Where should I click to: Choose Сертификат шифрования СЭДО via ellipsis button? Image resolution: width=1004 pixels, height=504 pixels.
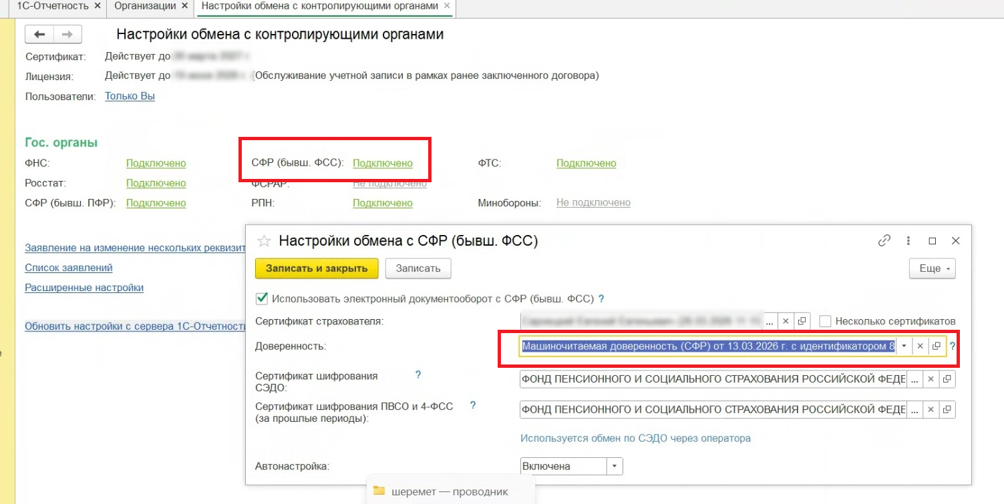point(914,379)
